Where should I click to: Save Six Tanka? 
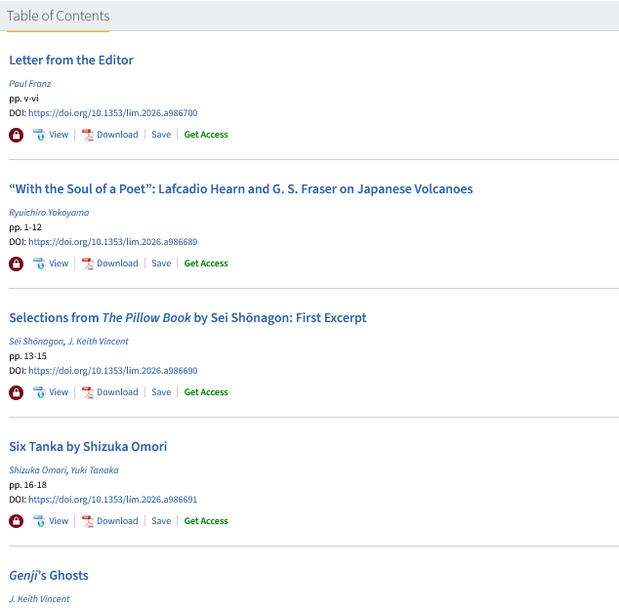(161, 521)
